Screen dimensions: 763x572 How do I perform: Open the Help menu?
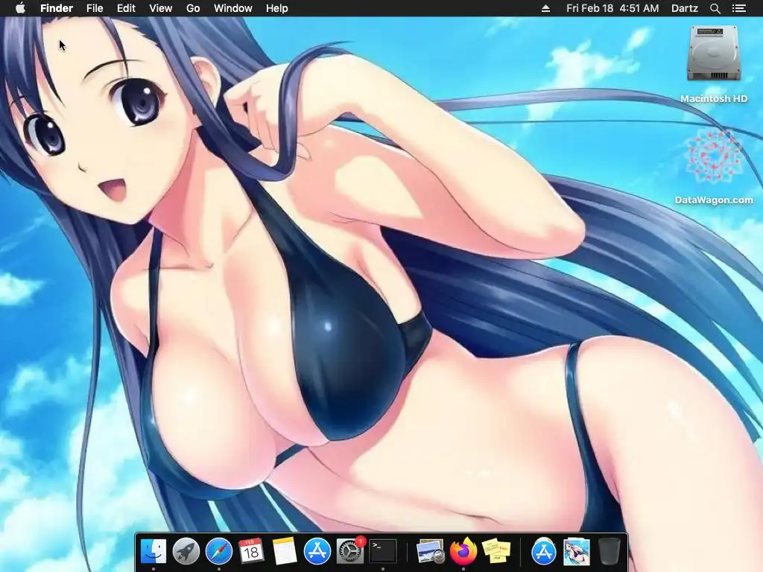click(277, 8)
